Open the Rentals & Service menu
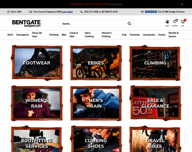The height and width of the screenshot is (152, 192). 174,35
